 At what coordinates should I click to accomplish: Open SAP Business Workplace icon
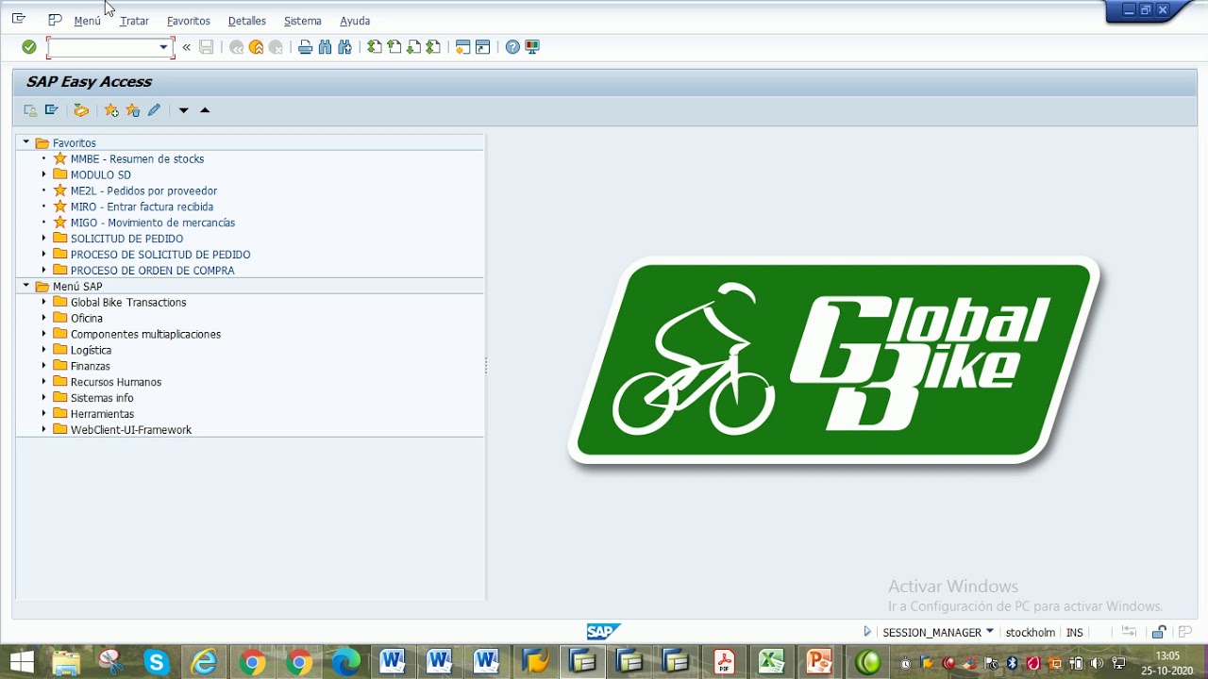pos(81,110)
